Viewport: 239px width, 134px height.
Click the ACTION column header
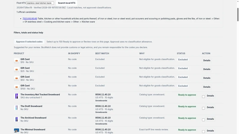point(206,54)
